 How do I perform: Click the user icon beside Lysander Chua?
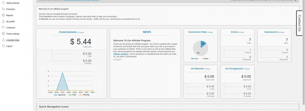(x=3, y=40)
